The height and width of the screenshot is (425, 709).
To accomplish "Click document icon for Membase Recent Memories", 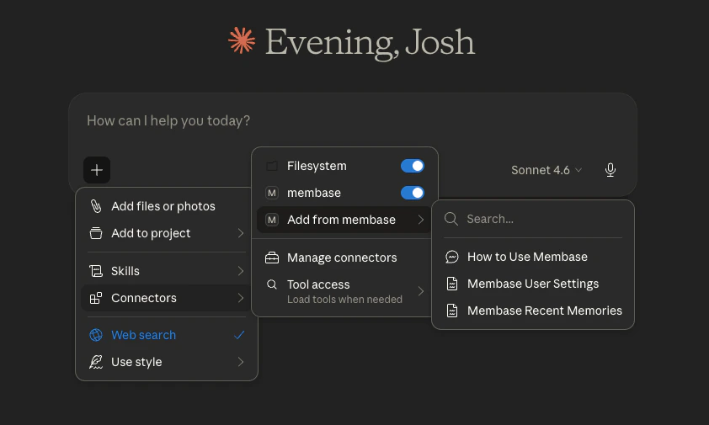I will point(452,311).
